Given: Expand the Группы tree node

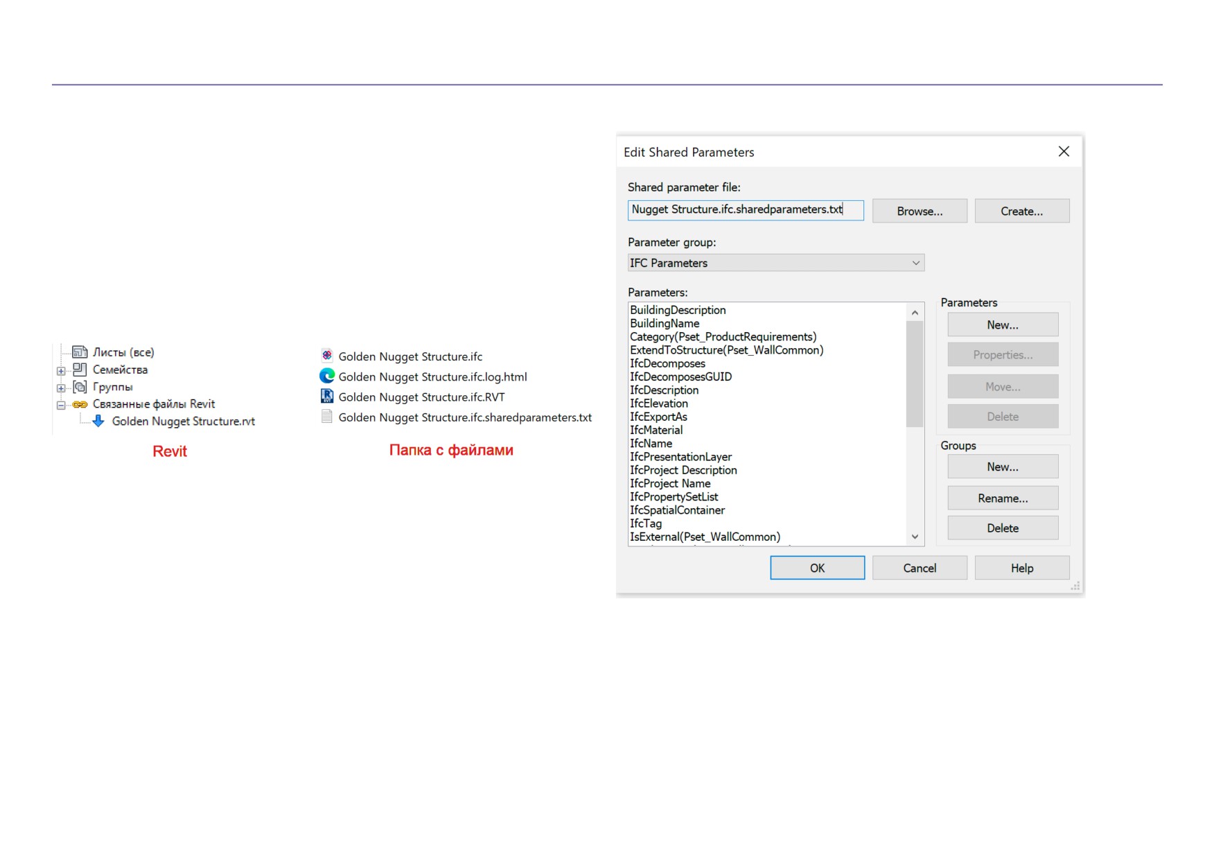Looking at the screenshot, I should (61, 388).
